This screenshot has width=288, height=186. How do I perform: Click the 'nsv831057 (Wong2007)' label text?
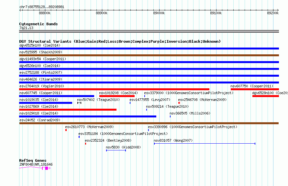173,140
